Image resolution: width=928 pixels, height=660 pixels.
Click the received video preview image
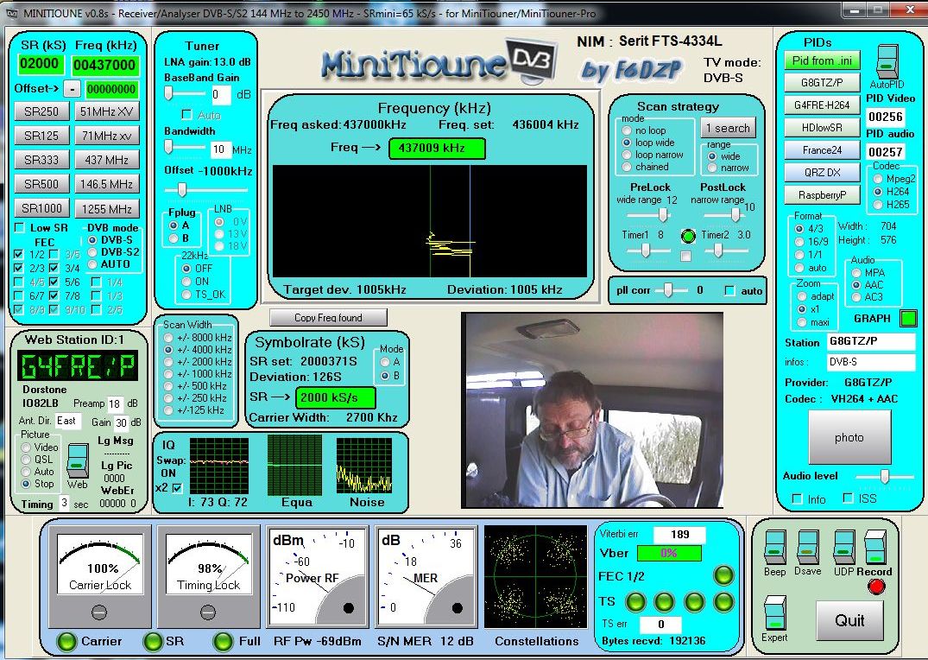592,410
